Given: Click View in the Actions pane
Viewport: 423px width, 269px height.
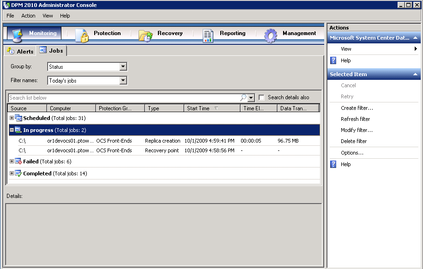Looking at the screenshot, I should point(346,49).
